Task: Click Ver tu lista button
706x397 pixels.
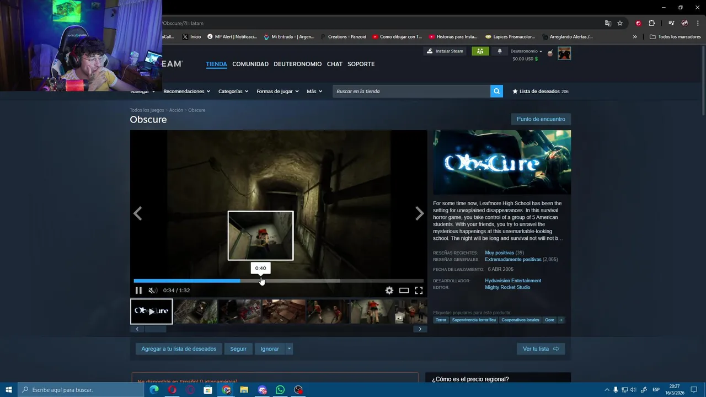Action: 541,348
